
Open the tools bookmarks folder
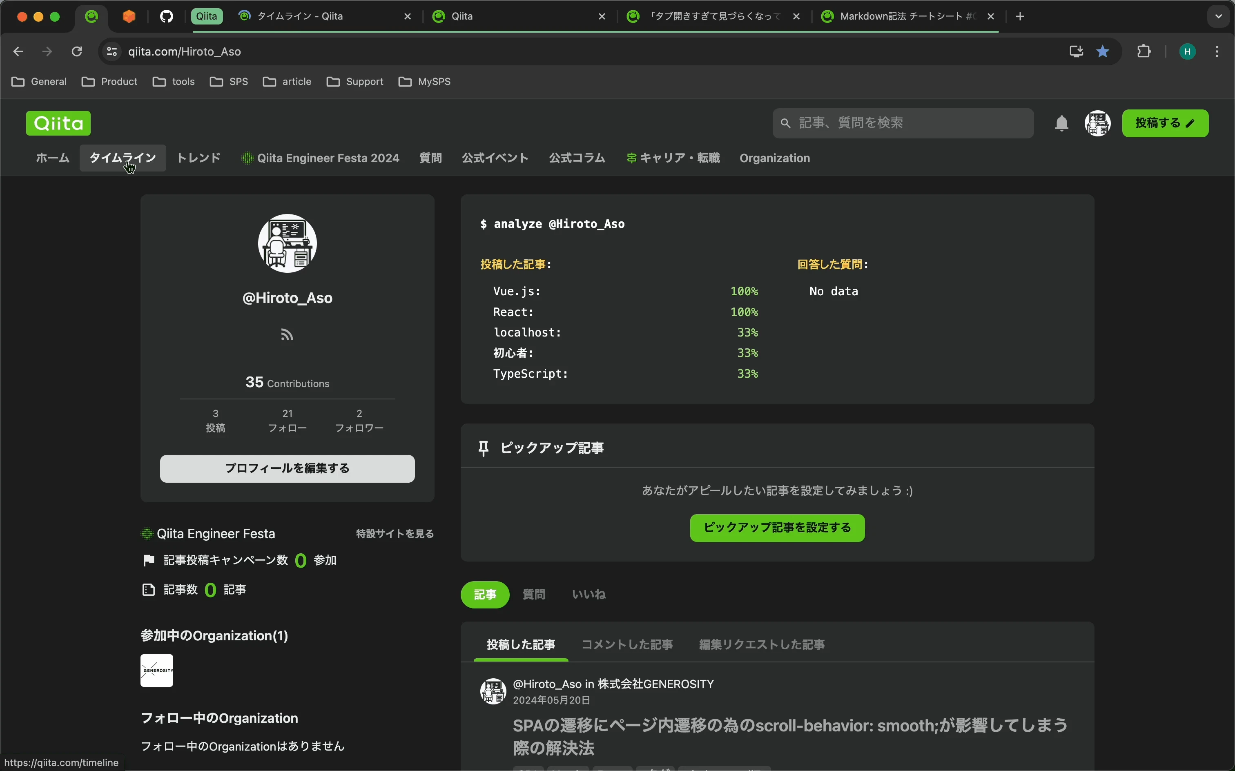pyautogui.click(x=174, y=82)
